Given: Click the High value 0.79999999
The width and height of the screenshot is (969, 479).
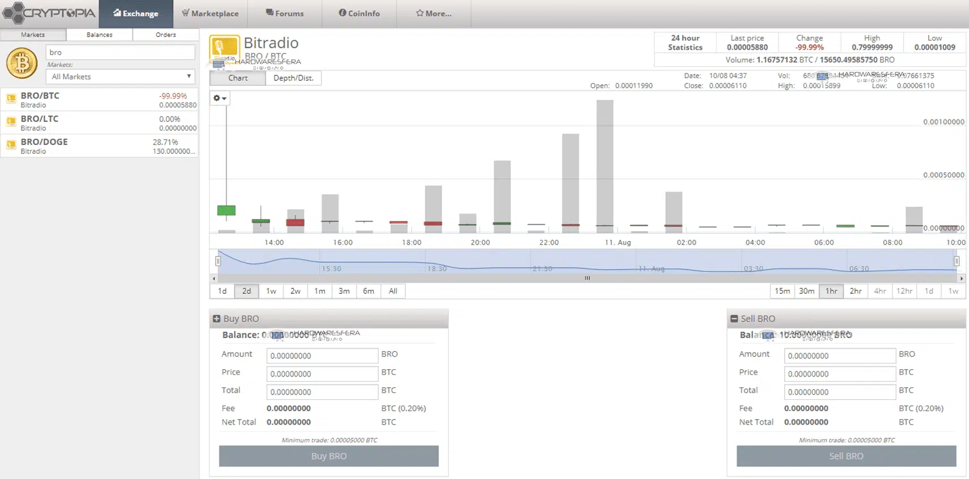Looking at the screenshot, I should pyautogui.click(x=872, y=48).
